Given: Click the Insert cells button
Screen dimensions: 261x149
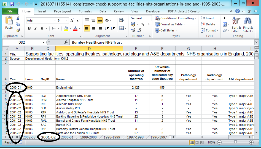Looking at the screenshot, I should (x=209, y=18).
